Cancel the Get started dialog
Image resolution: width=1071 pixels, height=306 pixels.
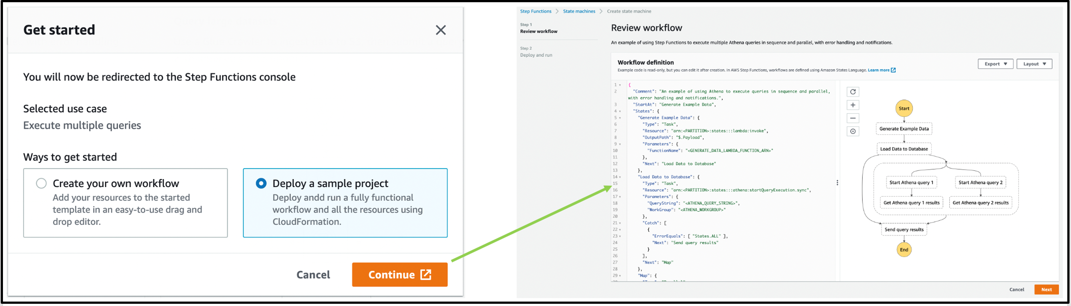[313, 275]
